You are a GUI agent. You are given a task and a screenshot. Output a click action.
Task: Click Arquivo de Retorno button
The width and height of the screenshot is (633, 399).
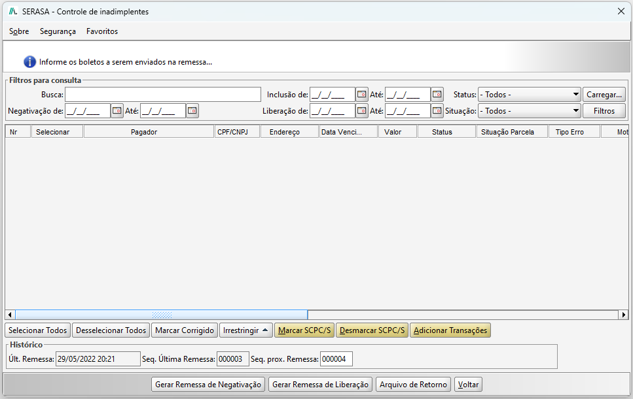(414, 385)
